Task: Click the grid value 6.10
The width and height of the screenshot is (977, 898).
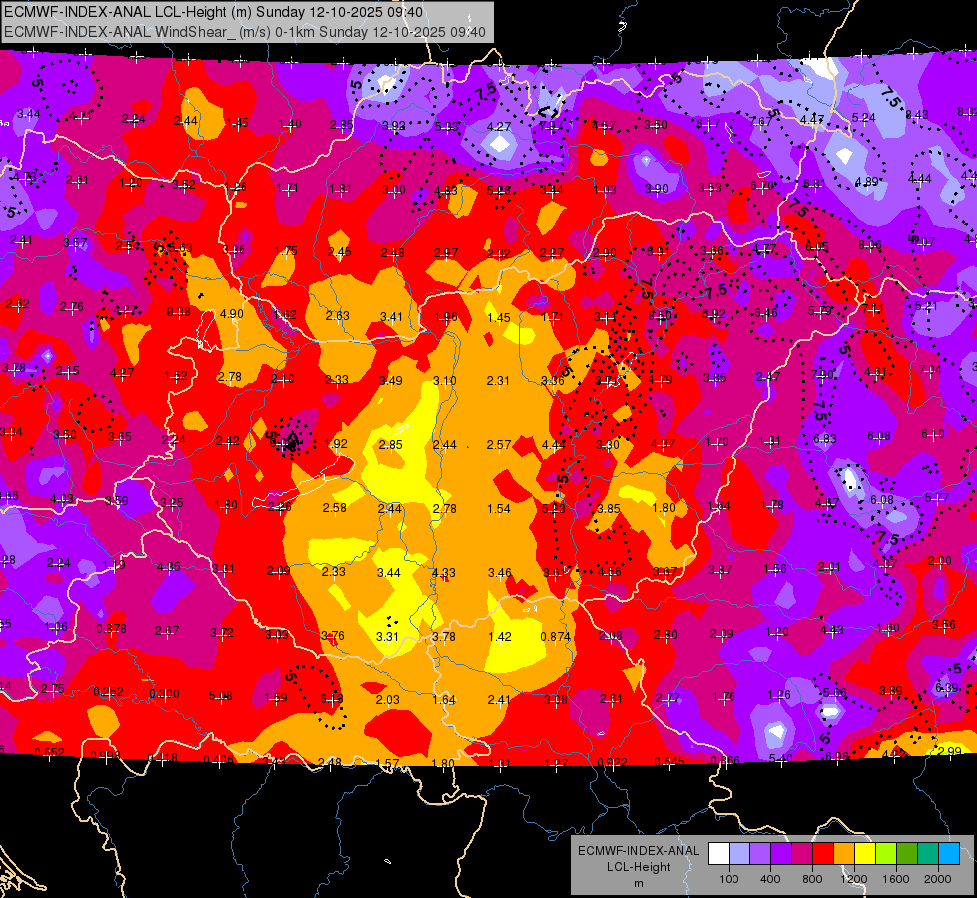Action: [x=933, y=433]
